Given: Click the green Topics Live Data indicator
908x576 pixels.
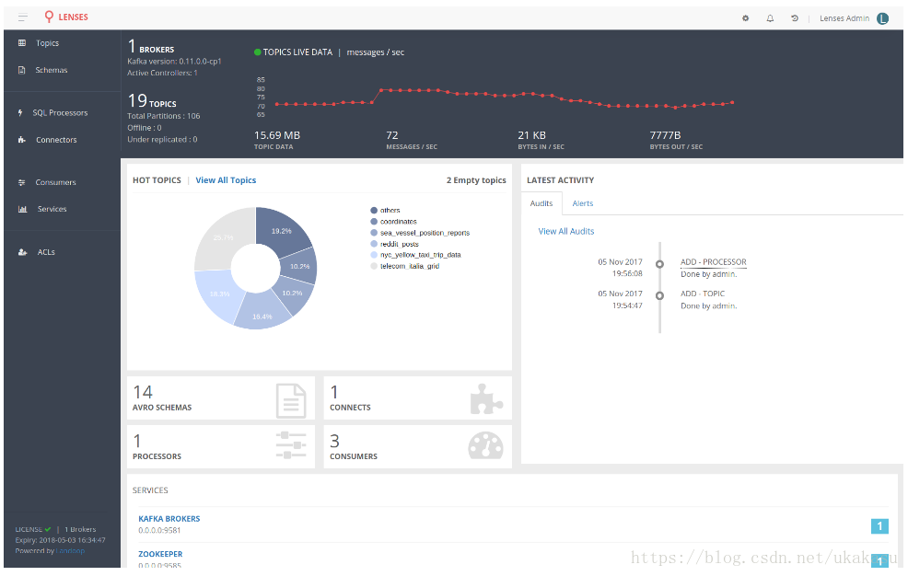Looking at the screenshot, I should pos(257,52).
